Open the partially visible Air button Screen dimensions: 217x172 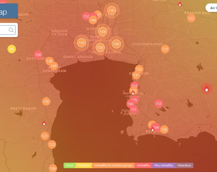[x=211, y=8]
